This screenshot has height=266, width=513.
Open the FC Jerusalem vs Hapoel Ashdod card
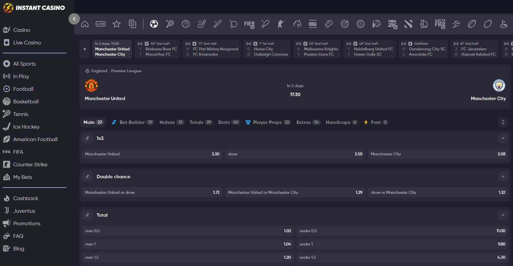point(475,49)
